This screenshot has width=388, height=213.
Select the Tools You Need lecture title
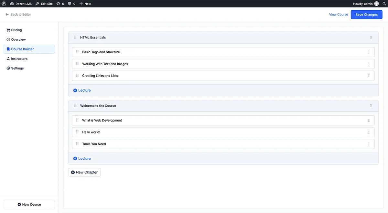pyautogui.click(x=94, y=144)
